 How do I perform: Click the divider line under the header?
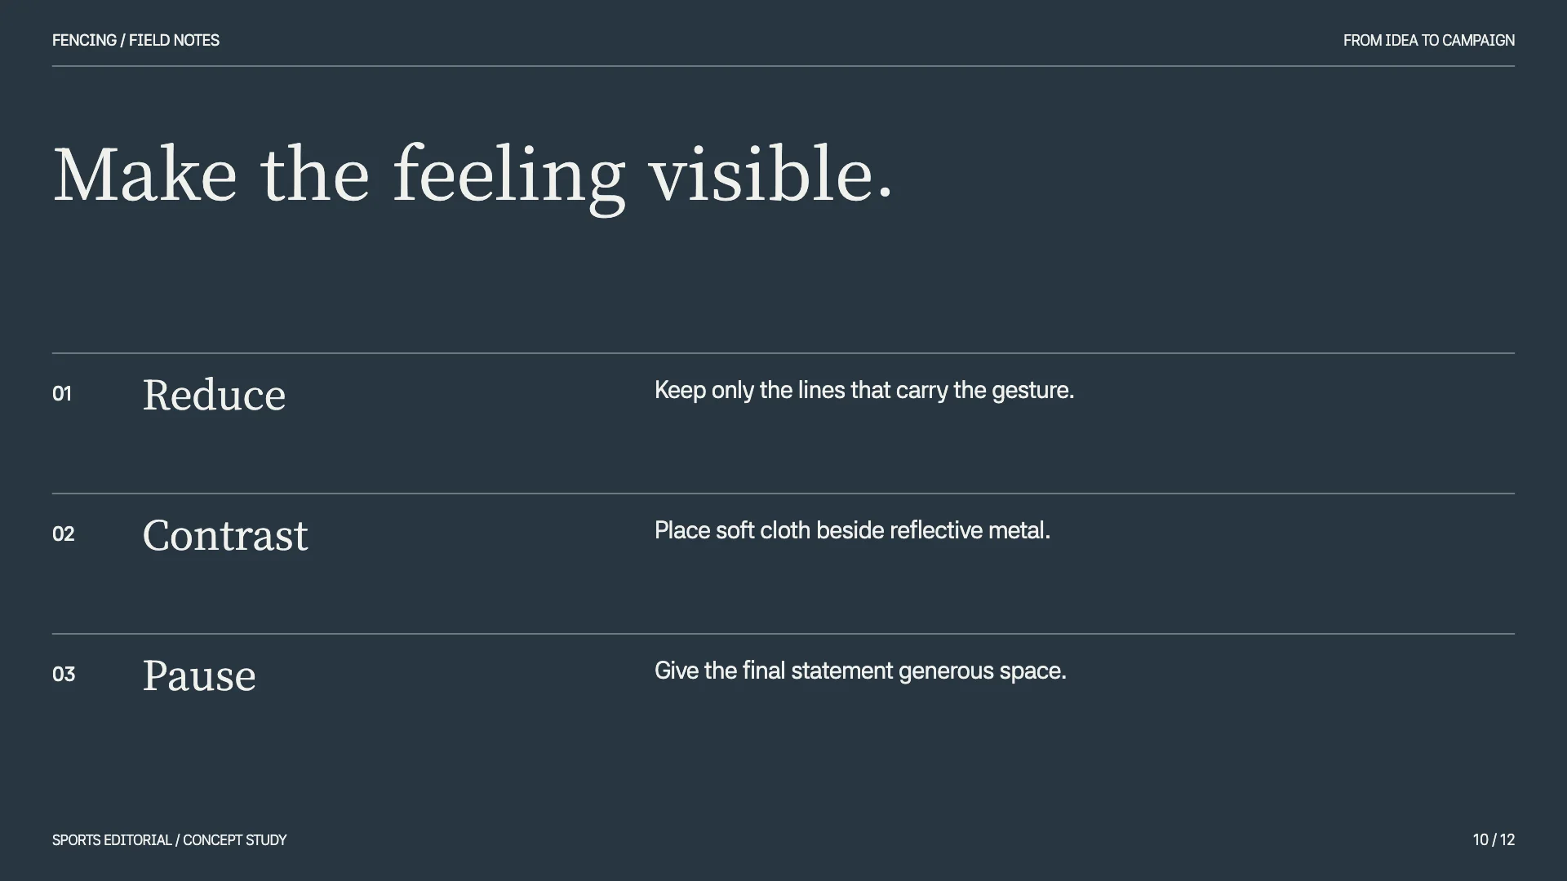[x=783, y=66]
